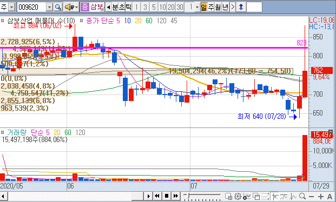
Task: Select the 년 (yearly) chart period
Action: [225, 7]
